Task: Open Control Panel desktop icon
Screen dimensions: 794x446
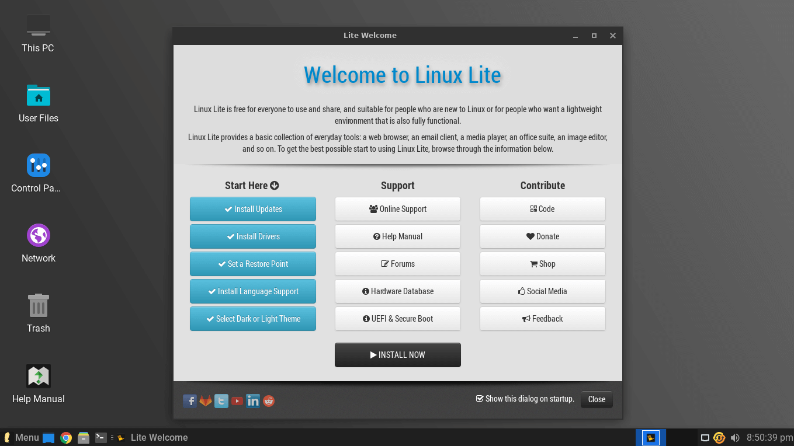Action: [39, 166]
